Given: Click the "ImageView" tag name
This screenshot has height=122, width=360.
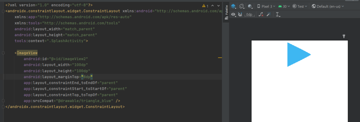Looking at the screenshot, I should (x=27, y=53).
